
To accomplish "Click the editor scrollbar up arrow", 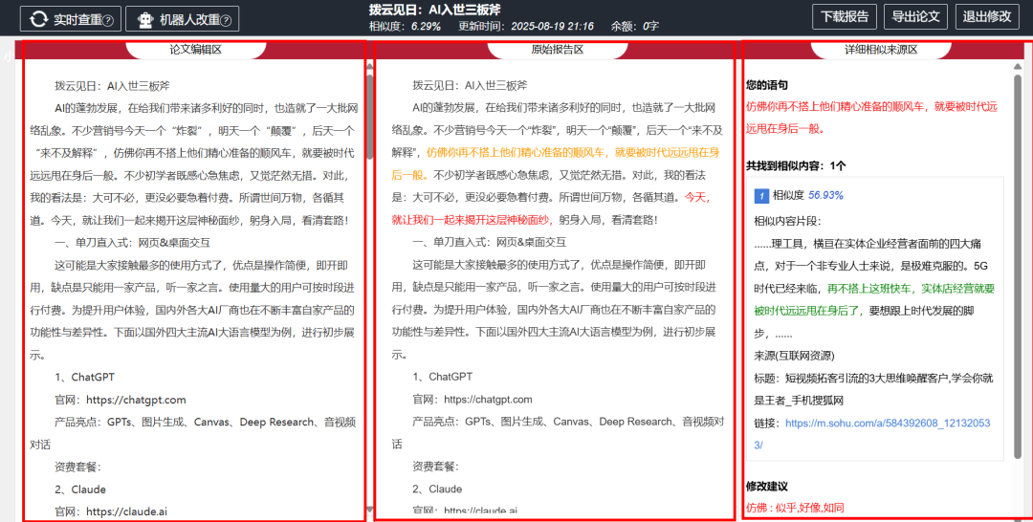I will [370, 67].
